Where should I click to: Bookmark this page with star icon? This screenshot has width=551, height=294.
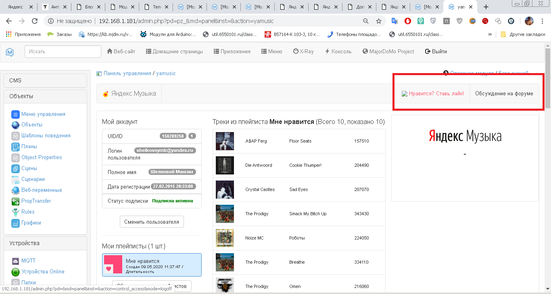tap(378, 21)
